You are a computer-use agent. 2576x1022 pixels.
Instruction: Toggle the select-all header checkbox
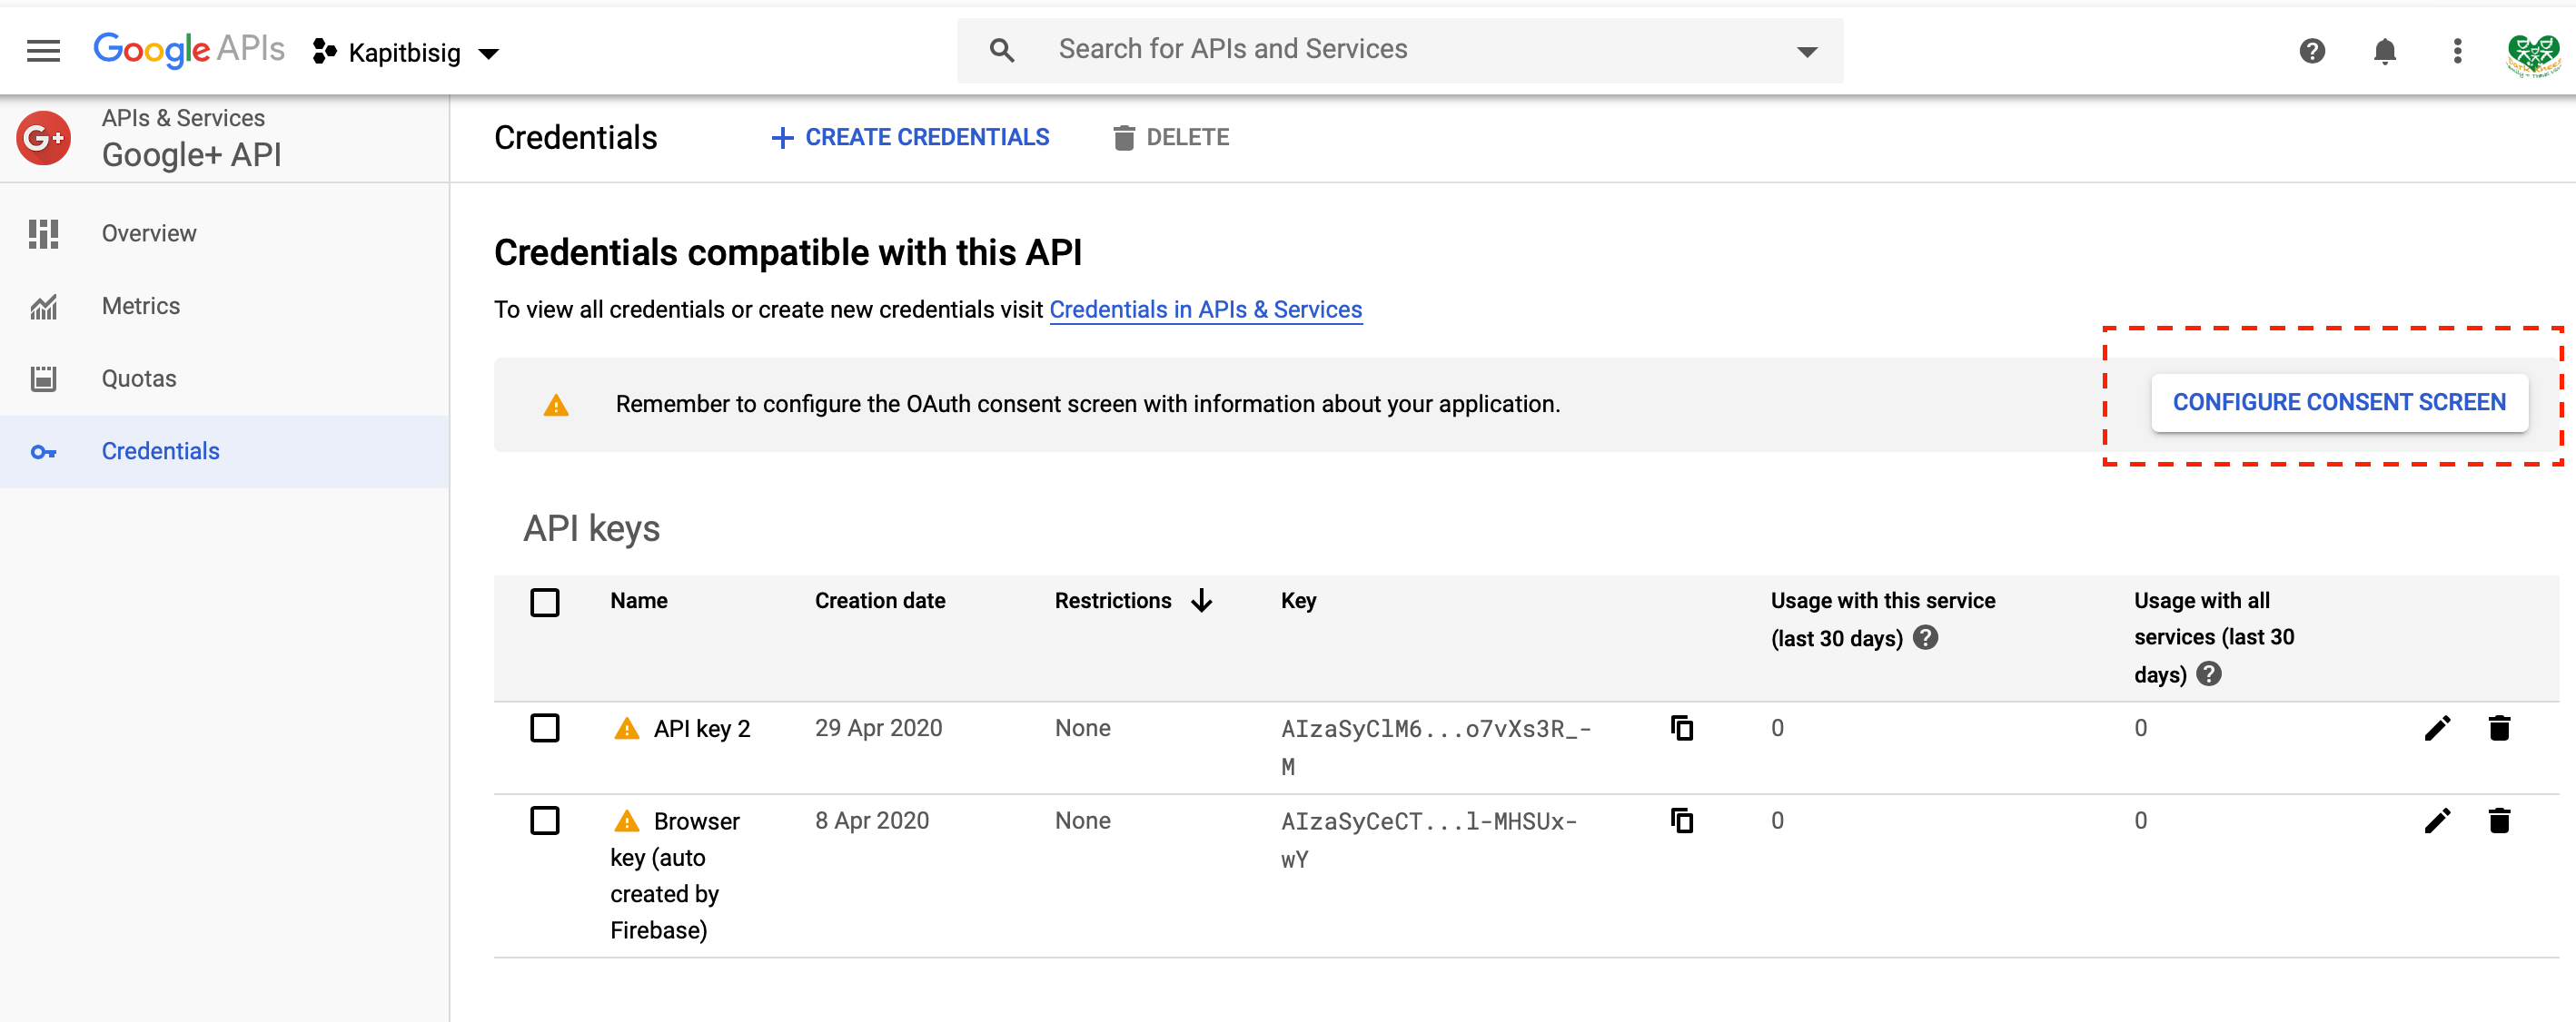pyautogui.click(x=545, y=603)
